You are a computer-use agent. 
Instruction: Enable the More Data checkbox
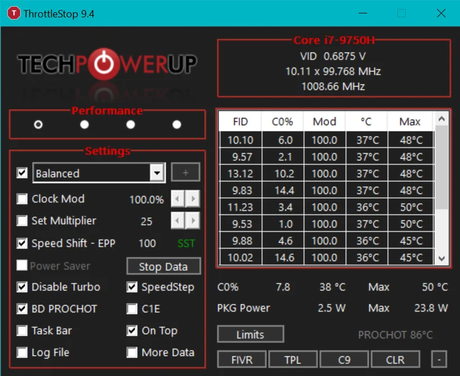point(132,352)
